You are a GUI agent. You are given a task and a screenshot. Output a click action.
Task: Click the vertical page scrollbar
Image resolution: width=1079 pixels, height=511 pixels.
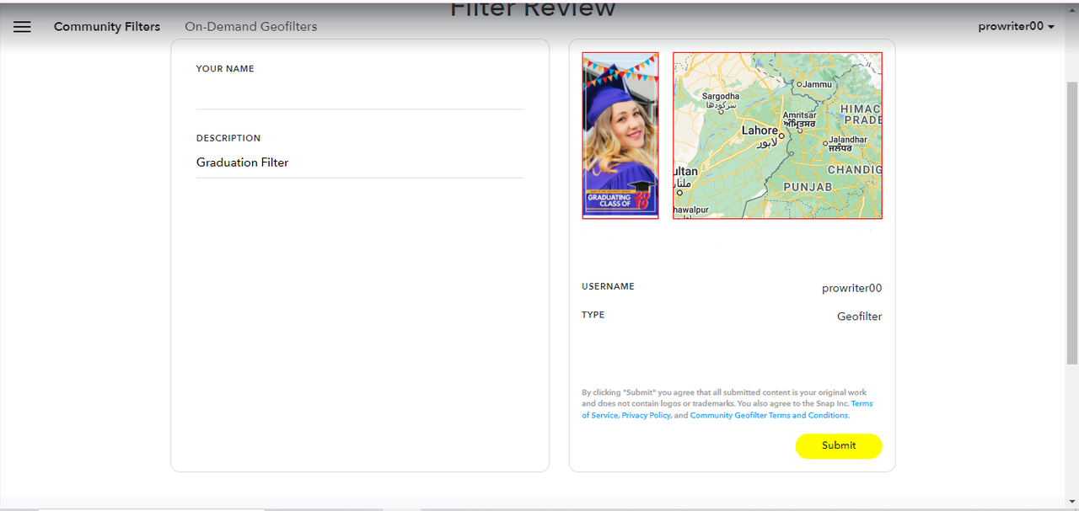click(x=1072, y=223)
